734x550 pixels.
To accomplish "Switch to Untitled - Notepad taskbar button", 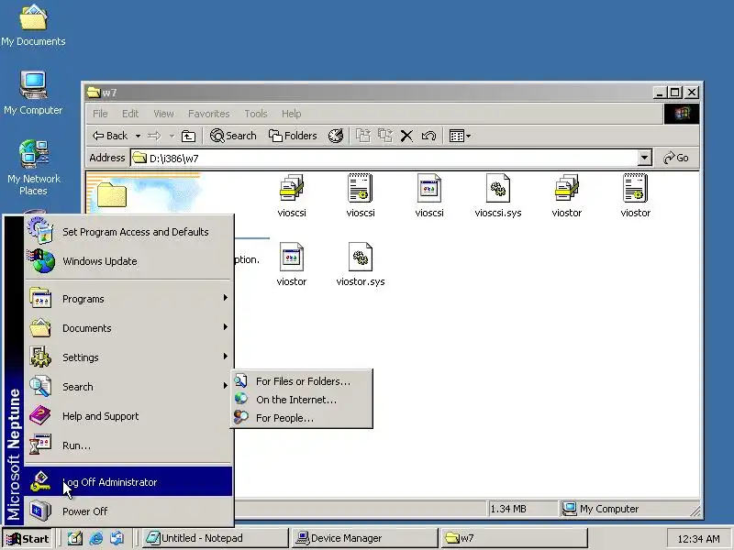I will pos(215,538).
